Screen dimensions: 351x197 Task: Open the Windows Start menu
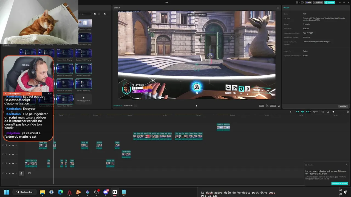coord(7,192)
